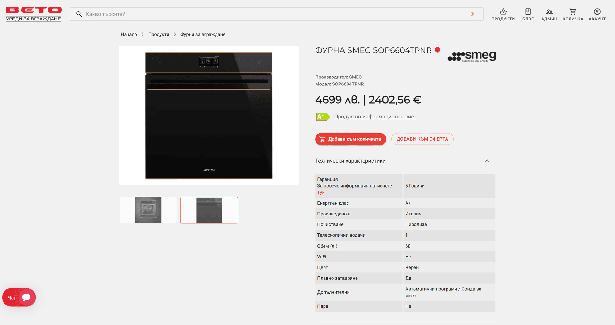Click the A+ energy label icon
The width and height of the screenshot is (615, 325).
323,117
